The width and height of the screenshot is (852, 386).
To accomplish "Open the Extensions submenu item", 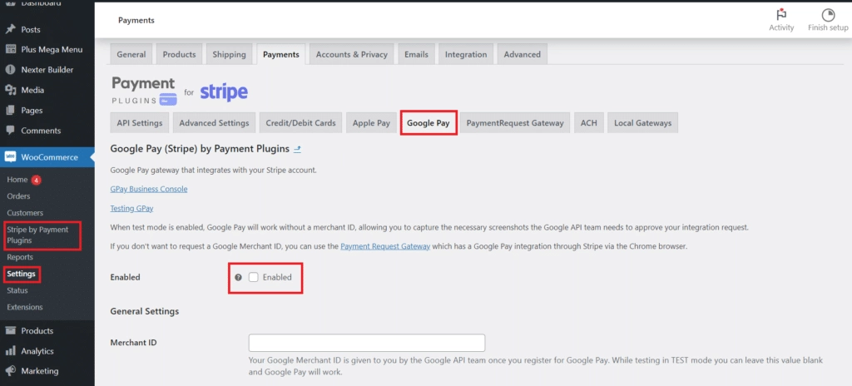I will [24, 307].
